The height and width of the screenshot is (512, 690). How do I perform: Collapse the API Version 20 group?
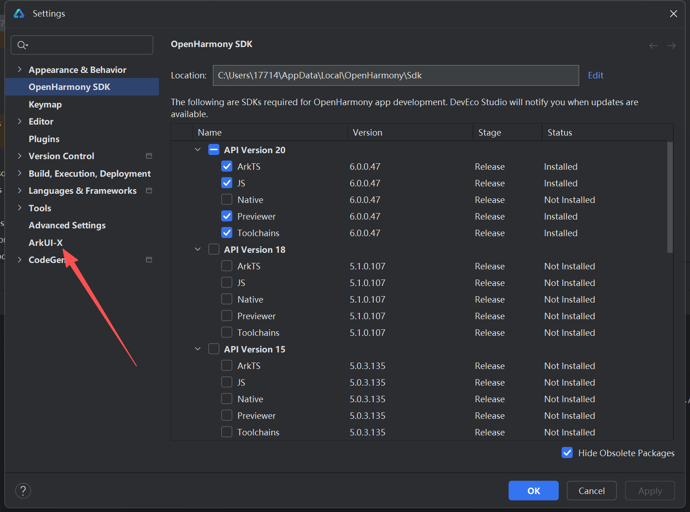pyautogui.click(x=198, y=150)
